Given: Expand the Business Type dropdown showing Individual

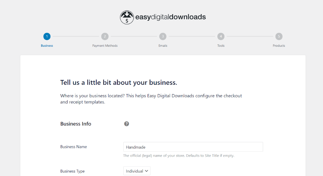Looking at the screenshot, I should (137, 171).
